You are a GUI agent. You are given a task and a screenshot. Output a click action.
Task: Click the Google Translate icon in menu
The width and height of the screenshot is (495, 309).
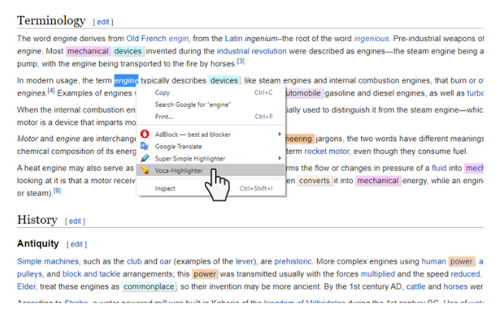(145, 146)
